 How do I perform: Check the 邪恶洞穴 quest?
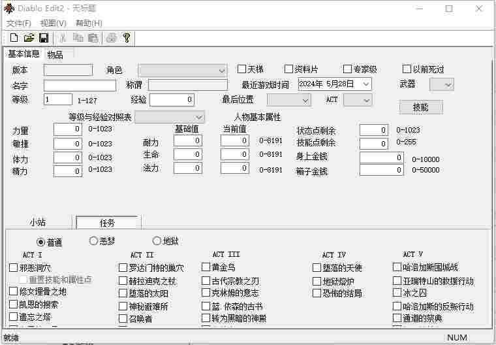[x=13, y=268]
